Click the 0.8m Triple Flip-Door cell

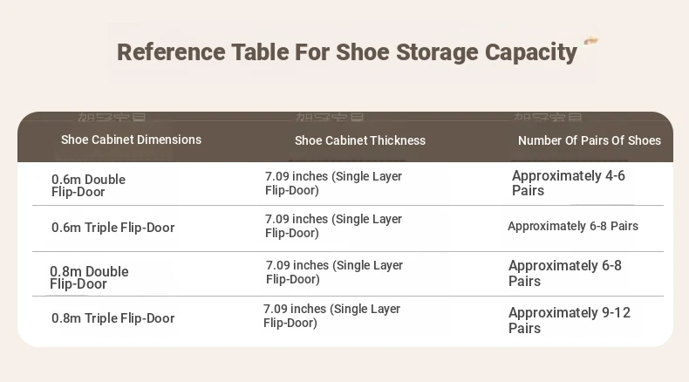coord(113,318)
